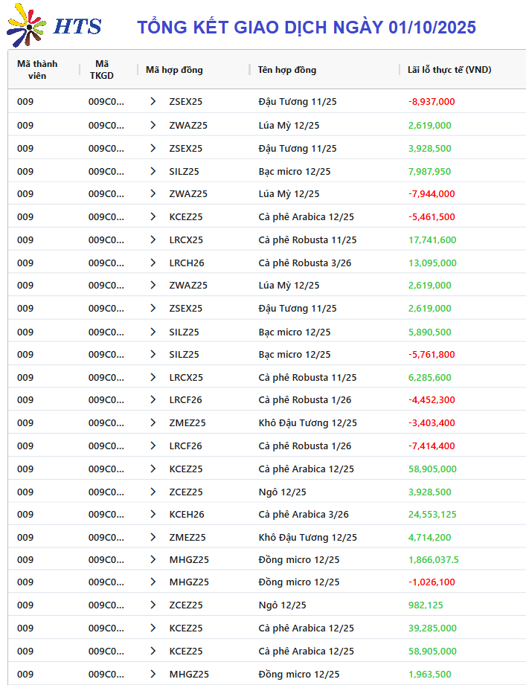526x685 pixels.
Task: Expand chevron for row with loss -1,026,100
Action: pos(153,582)
